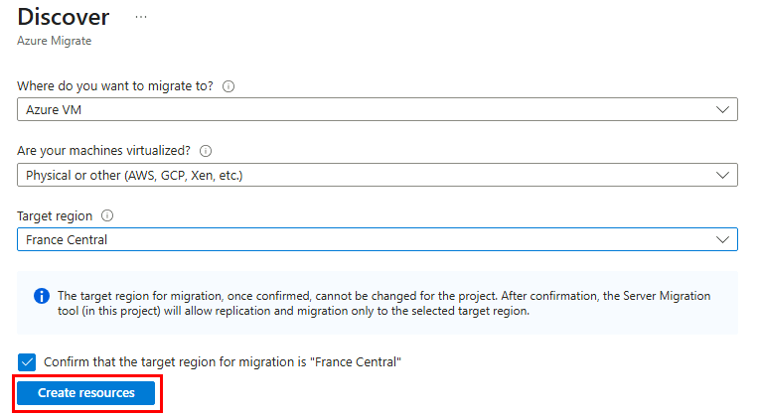Image resolution: width=760 pixels, height=417 pixels.
Task: Click the 'Target region' field label
Action: pos(55,216)
